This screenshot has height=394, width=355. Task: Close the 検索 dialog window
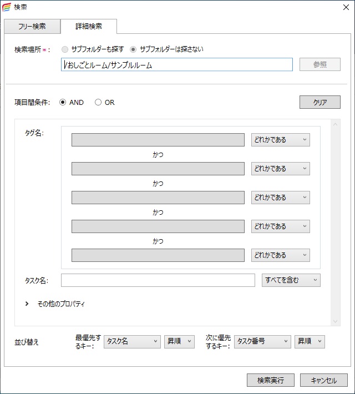pos(345,7)
